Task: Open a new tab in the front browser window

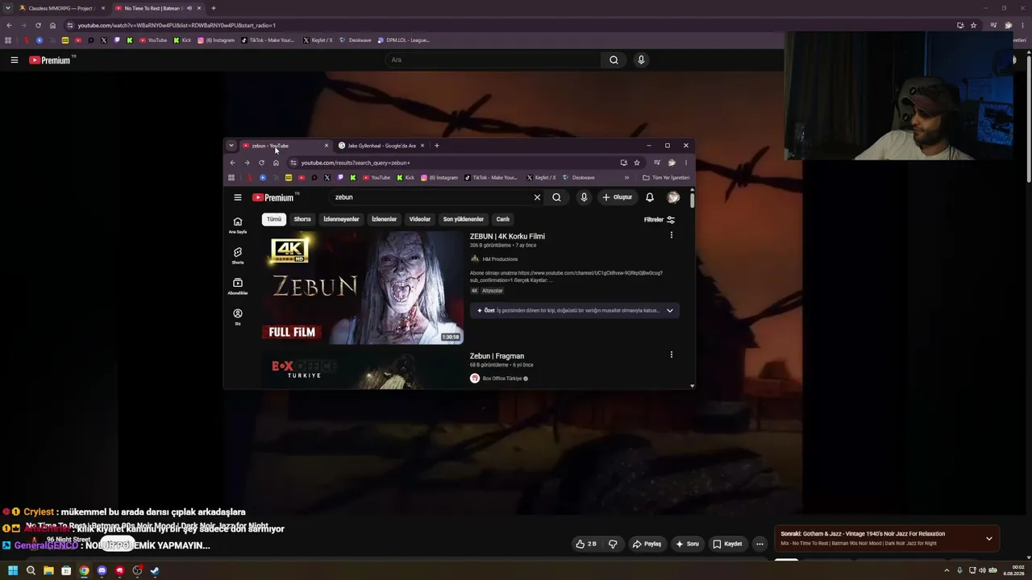Action: point(436,146)
